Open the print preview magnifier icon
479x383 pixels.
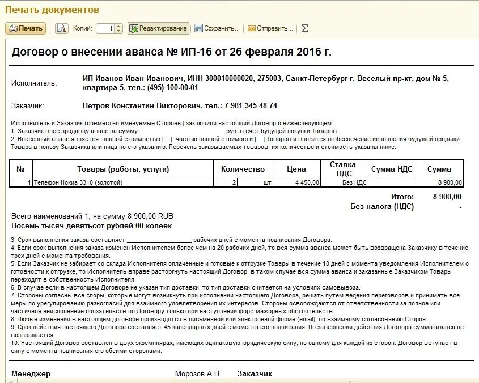[x=61, y=28]
